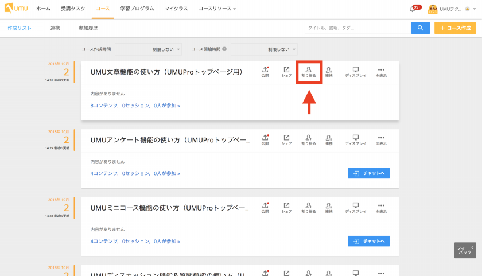This screenshot has width=482, height=276.
Task: Share the UMU文章機能 course
Action: point(286,72)
